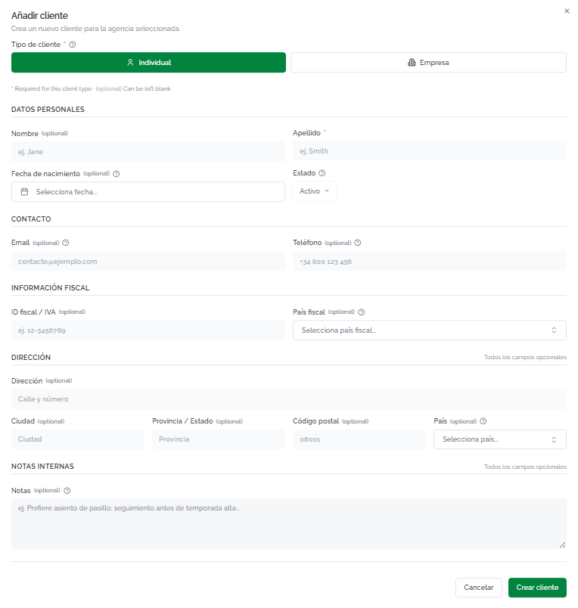This screenshot has width=578, height=608.
Task: Open the Selecciona país dropdown
Action: (500, 439)
